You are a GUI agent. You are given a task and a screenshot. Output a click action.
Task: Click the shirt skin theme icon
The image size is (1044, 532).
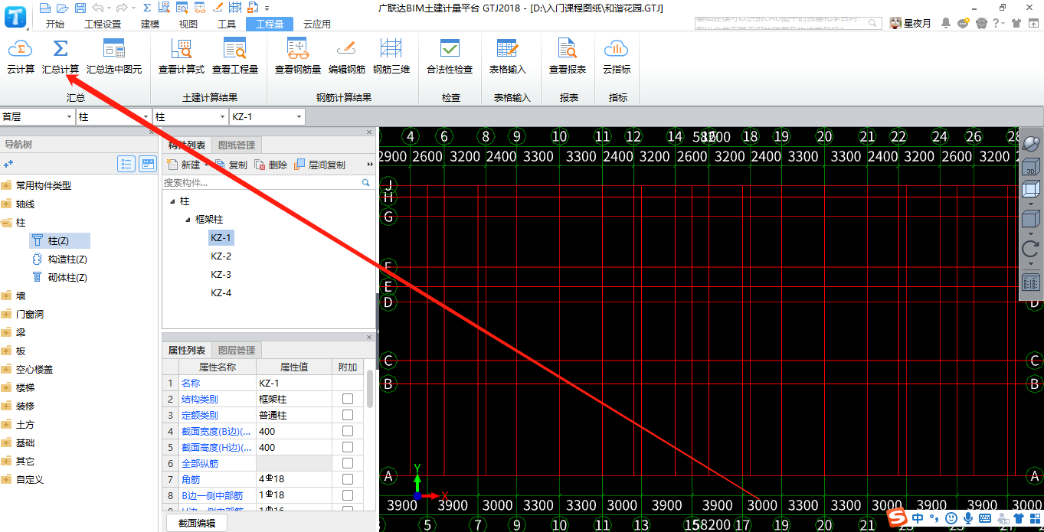coord(1016,23)
